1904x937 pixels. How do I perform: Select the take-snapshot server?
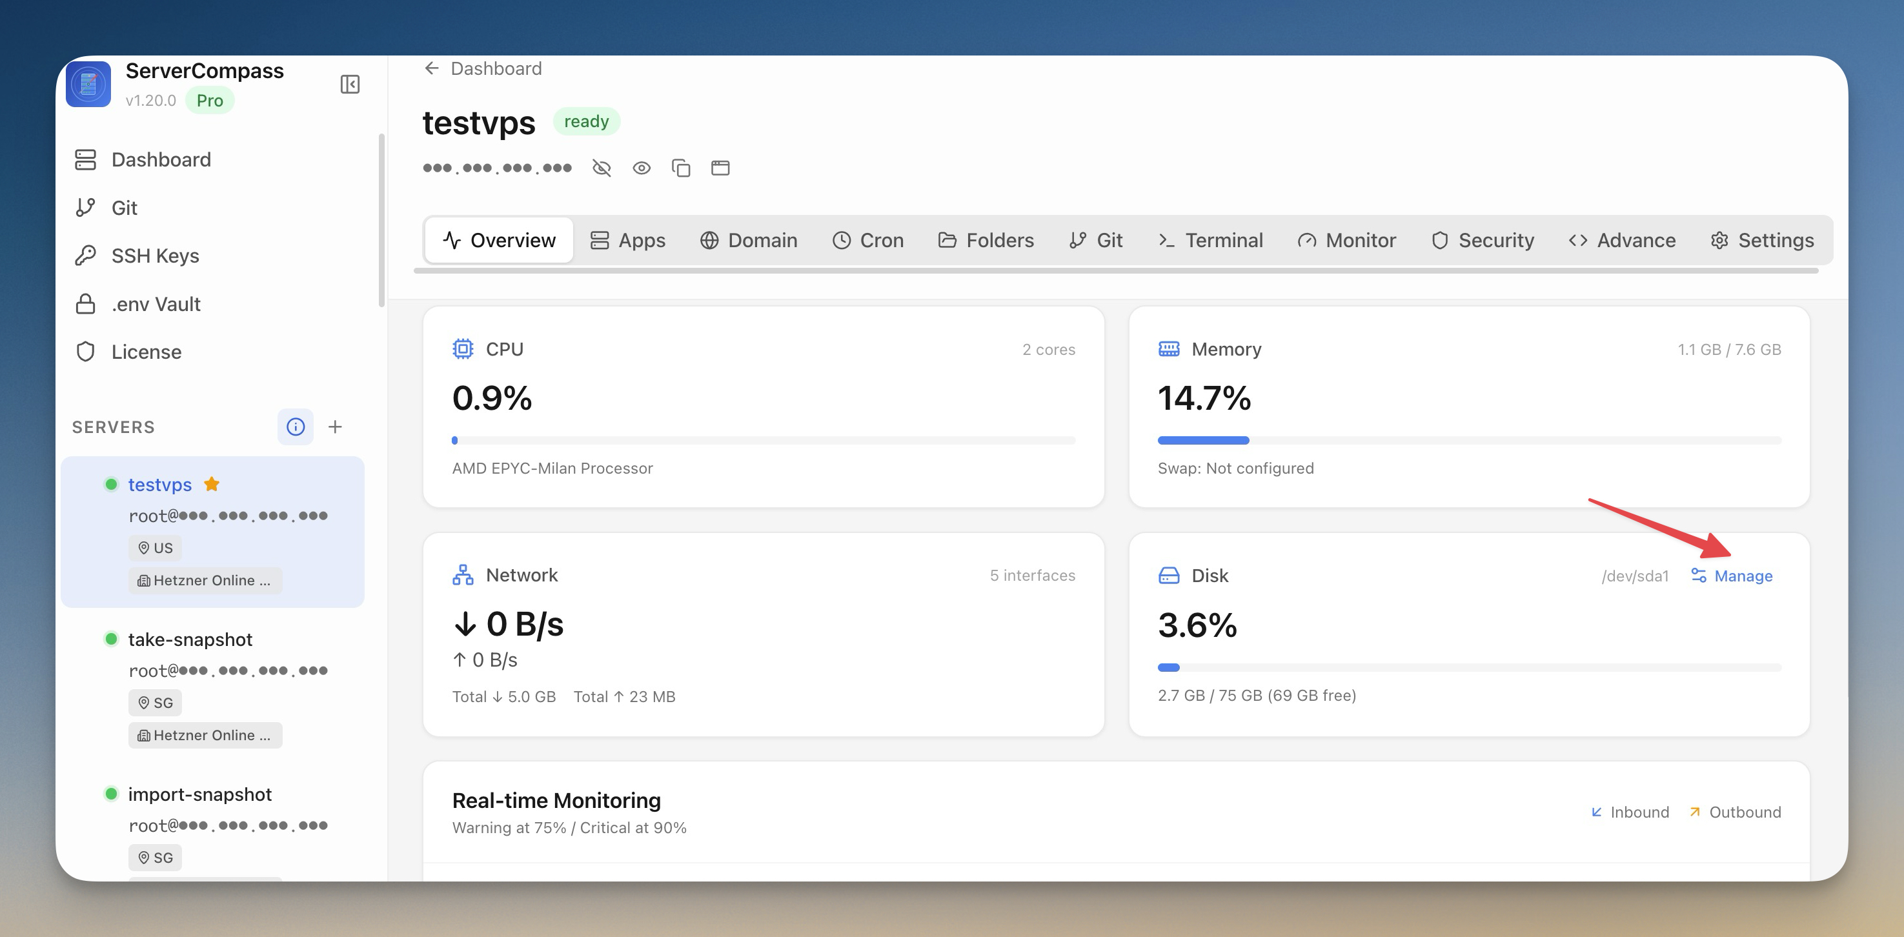pyautogui.click(x=190, y=640)
